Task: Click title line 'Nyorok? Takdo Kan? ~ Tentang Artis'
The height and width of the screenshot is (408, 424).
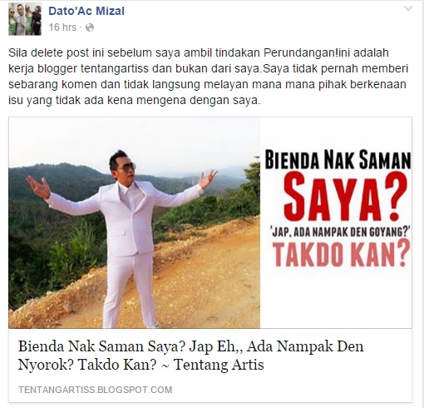Action: [141, 365]
